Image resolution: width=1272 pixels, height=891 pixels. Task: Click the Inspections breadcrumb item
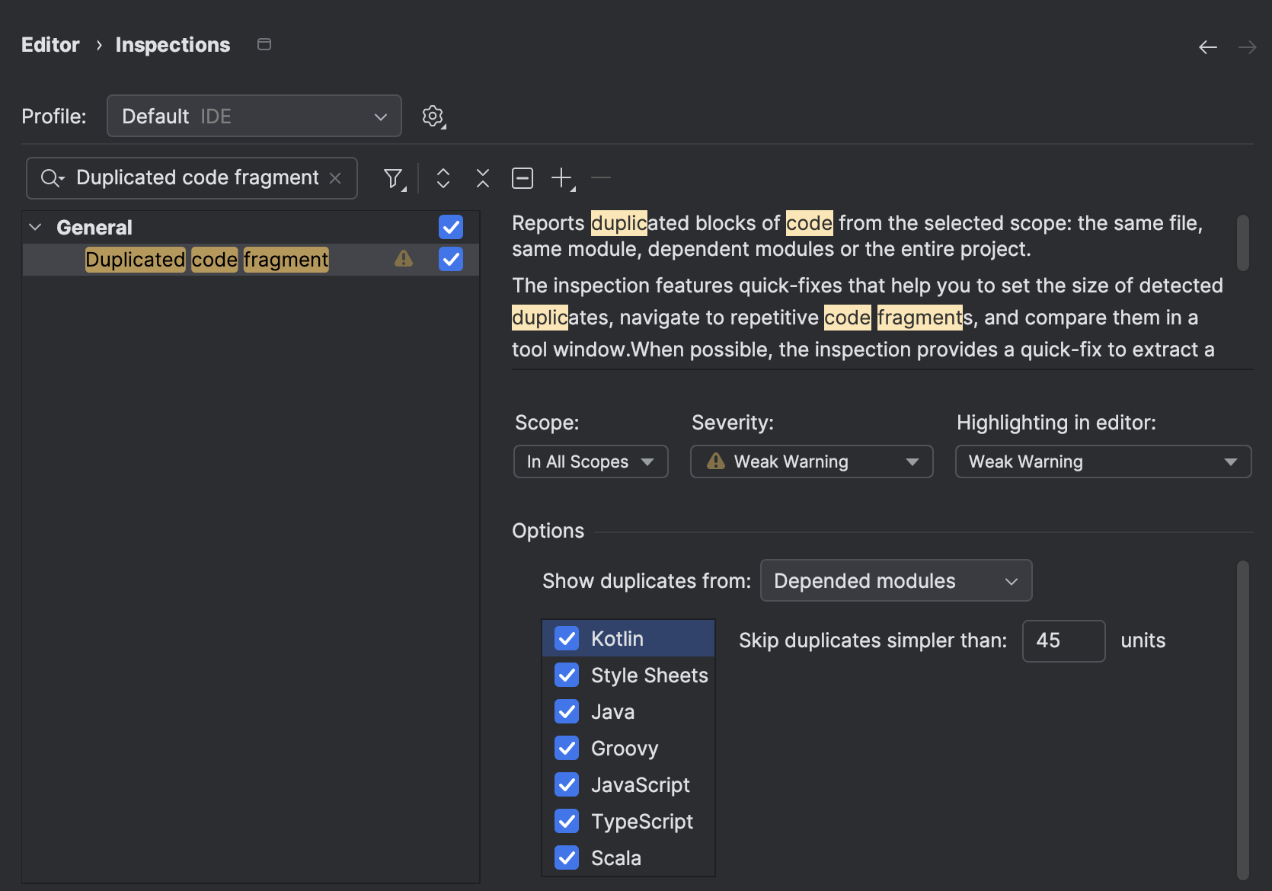pyautogui.click(x=172, y=44)
